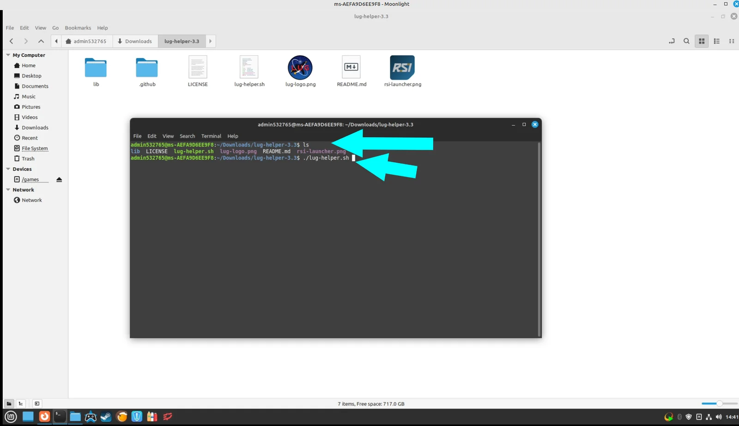Go up to the parent folder
Image resolution: width=739 pixels, height=426 pixels.
(41, 41)
